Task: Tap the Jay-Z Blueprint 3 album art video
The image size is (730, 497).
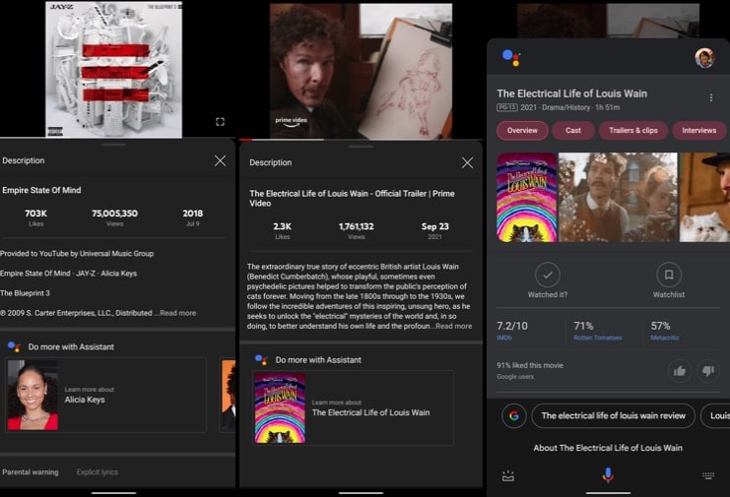Action: (x=113, y=69)
